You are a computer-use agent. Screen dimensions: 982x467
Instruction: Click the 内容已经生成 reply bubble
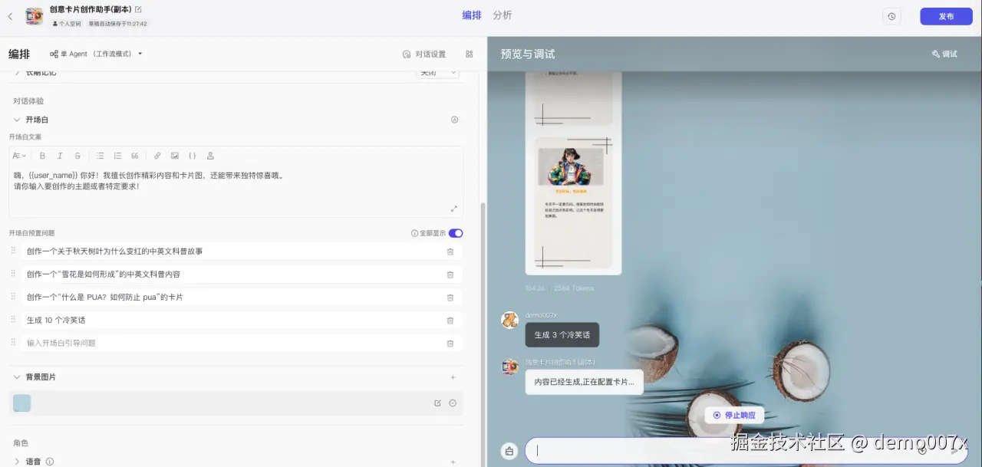(584, 381)
